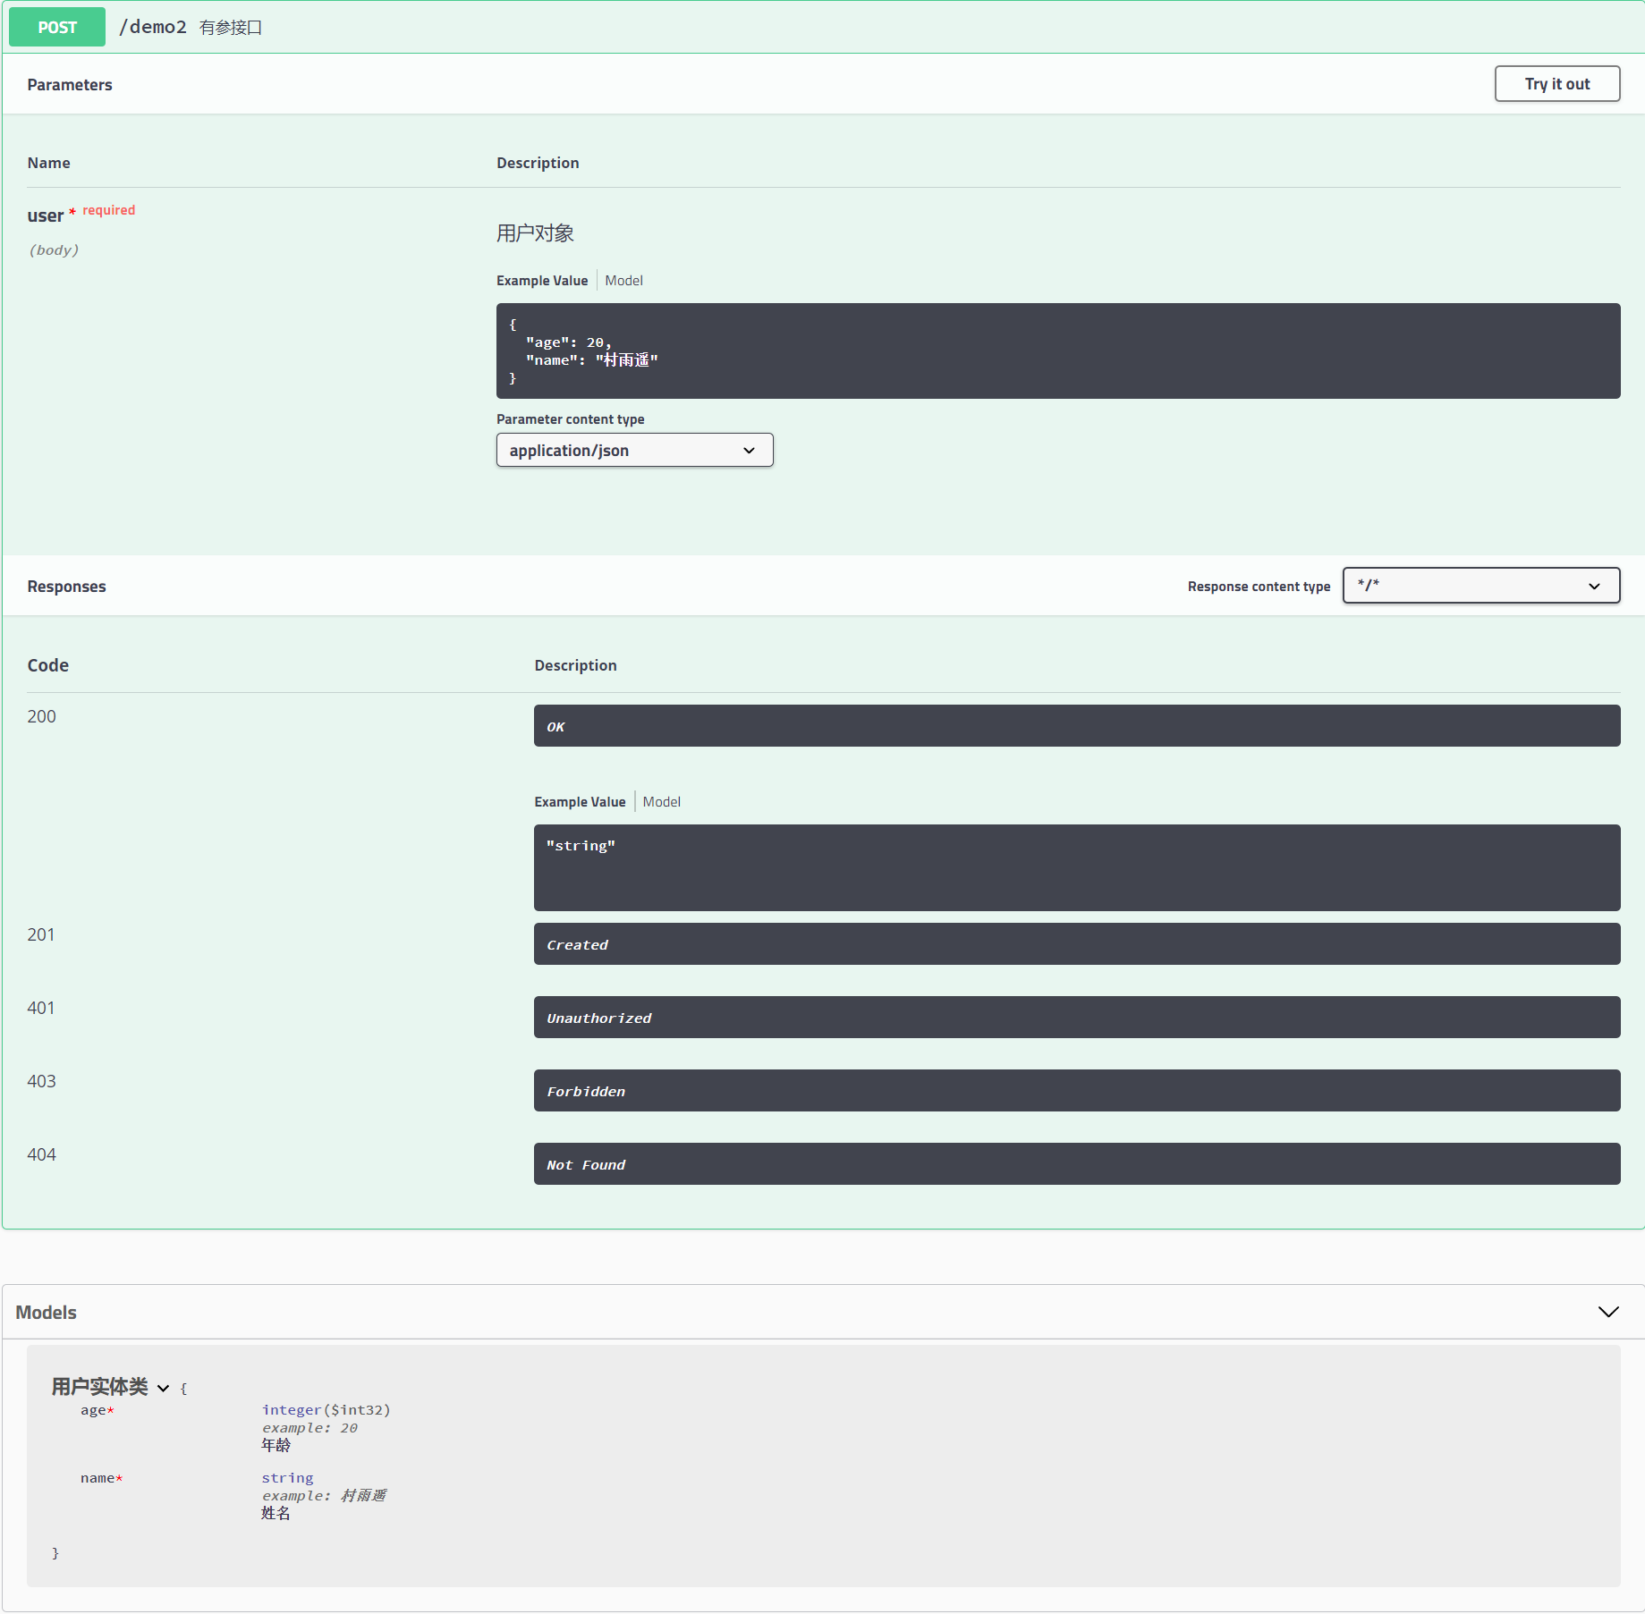The width and height of the screenshot is (1645, 1614).
Task: Switch to Model tab for the user parameter
Action: click(623, 280)
